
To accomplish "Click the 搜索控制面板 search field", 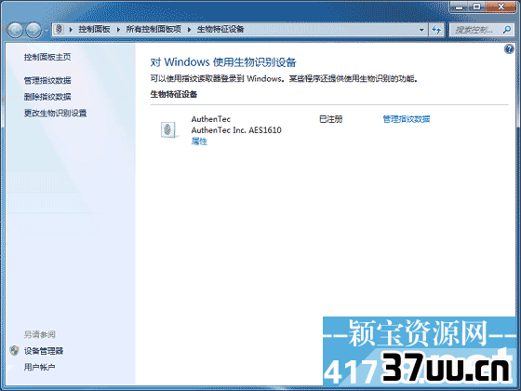I will tap(476, 30).
